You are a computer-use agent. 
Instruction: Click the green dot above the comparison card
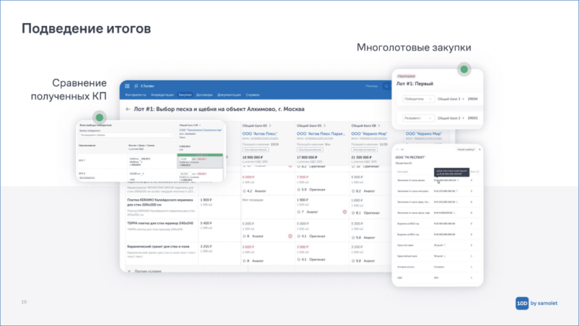99,117
